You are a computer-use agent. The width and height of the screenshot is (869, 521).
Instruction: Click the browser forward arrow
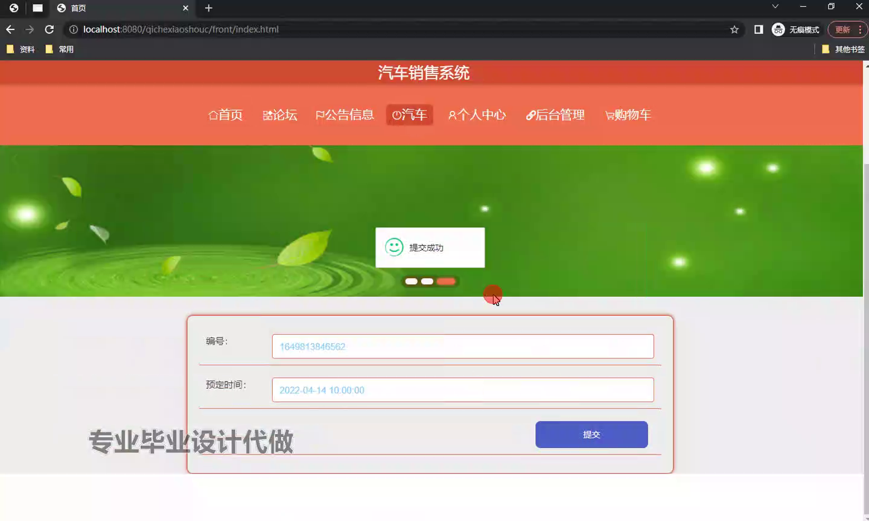pyautogui.click(x=30, y=30)
